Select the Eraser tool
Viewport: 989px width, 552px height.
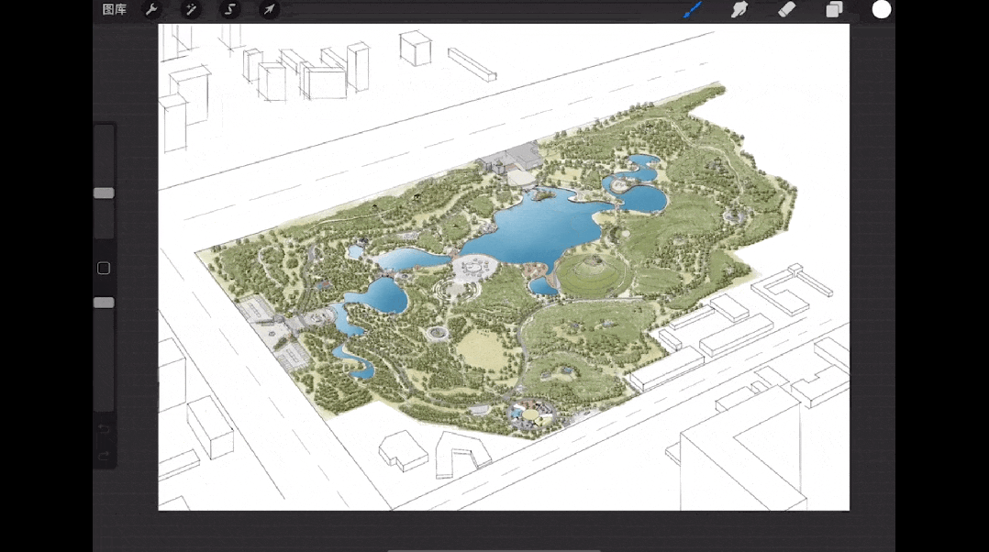click(786, 10)
